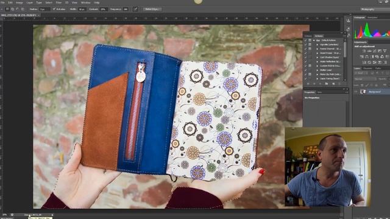390x219 pixels.
Task: Toggle dialog box for Make Clip Path action
Action: click(310, 74)
